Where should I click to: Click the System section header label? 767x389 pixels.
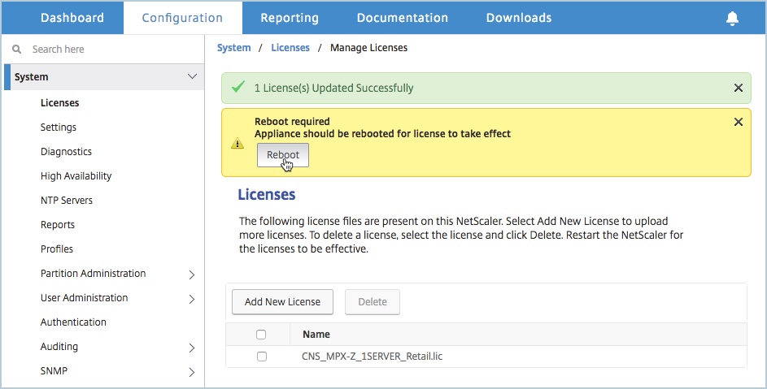point(31,76)
